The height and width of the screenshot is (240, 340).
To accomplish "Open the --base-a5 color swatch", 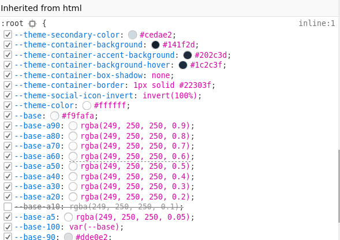I will click(x=69, y=217).
